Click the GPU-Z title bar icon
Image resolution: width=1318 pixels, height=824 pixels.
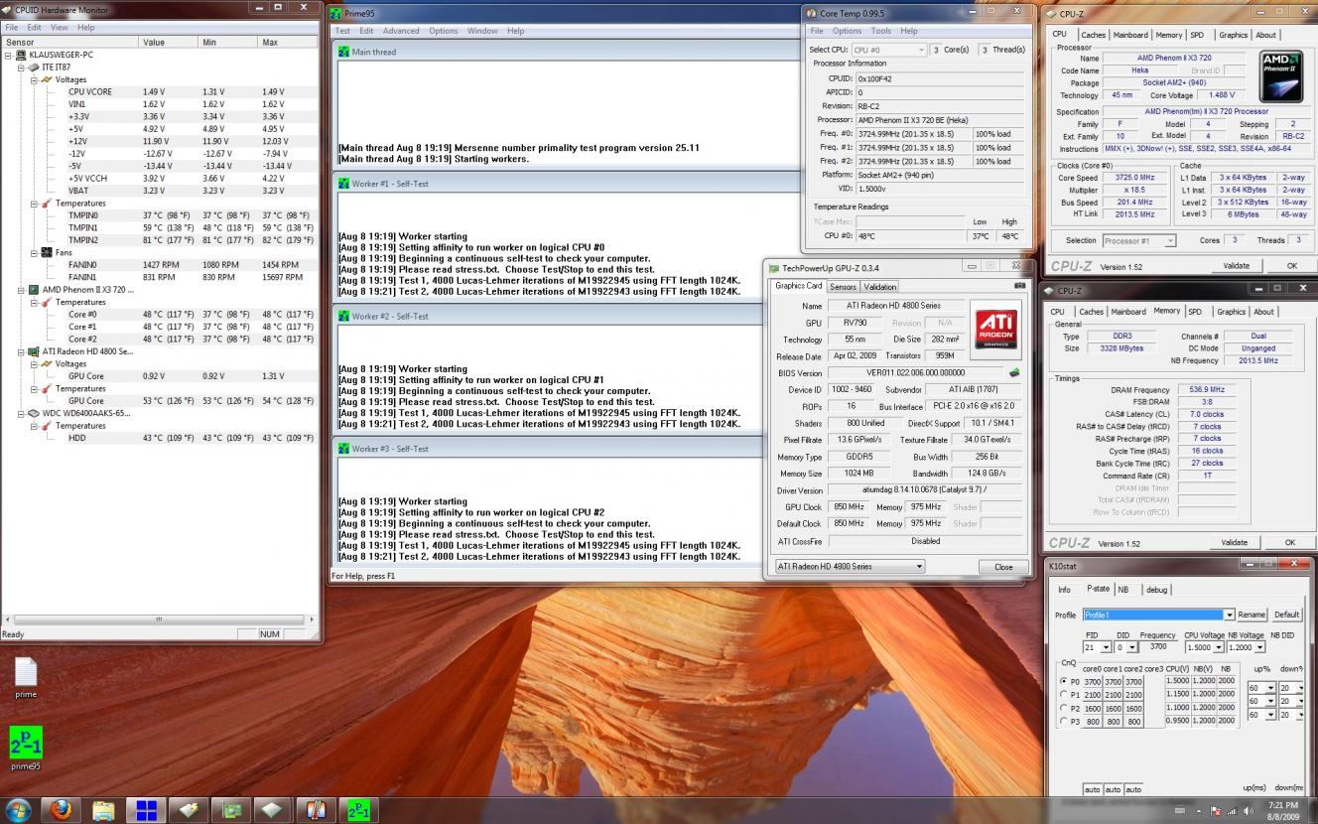774,268
